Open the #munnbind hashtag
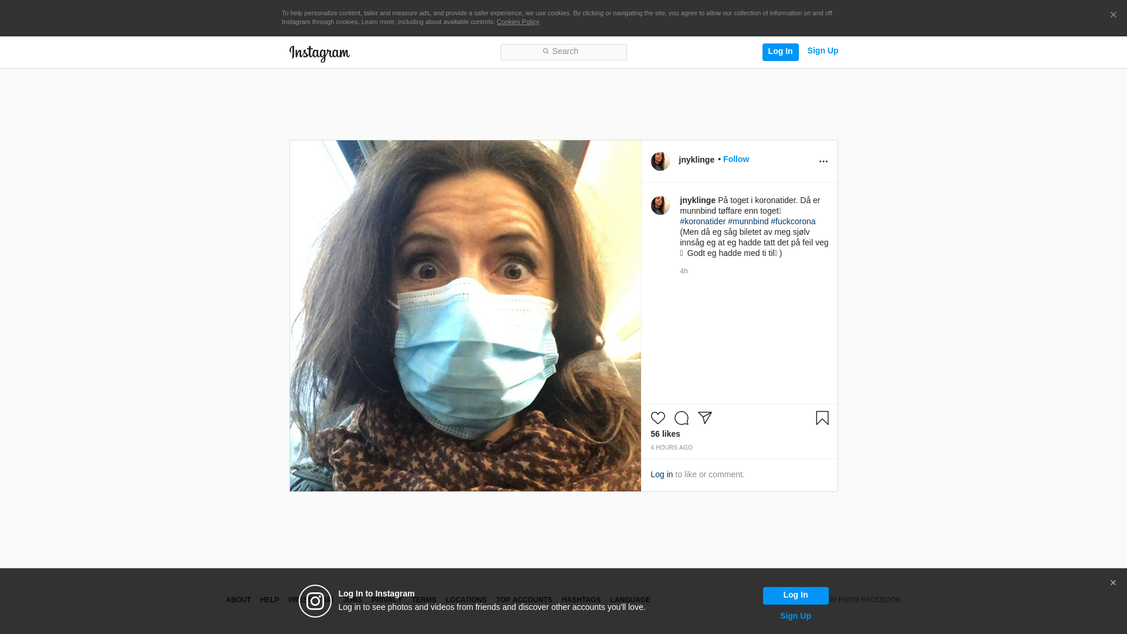Viewport: 1127px width, 634px height. (748, 221)
